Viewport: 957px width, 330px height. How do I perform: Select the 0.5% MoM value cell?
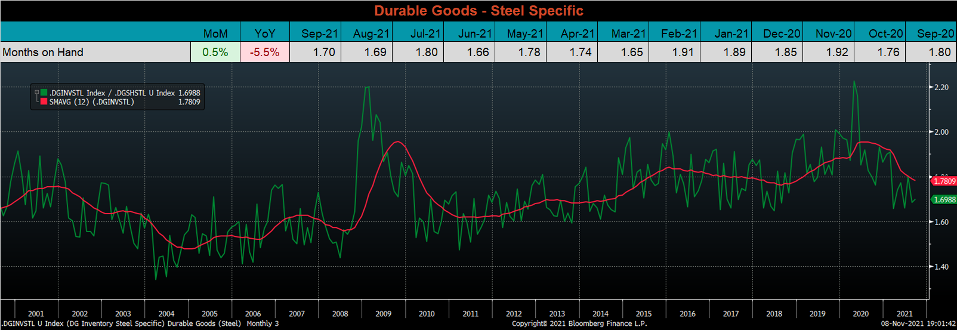coord(215,52)
